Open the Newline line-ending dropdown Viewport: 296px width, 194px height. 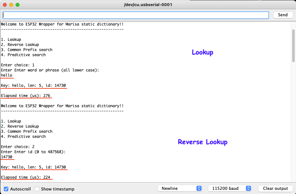pyautogui.click(x=180, y=188)
